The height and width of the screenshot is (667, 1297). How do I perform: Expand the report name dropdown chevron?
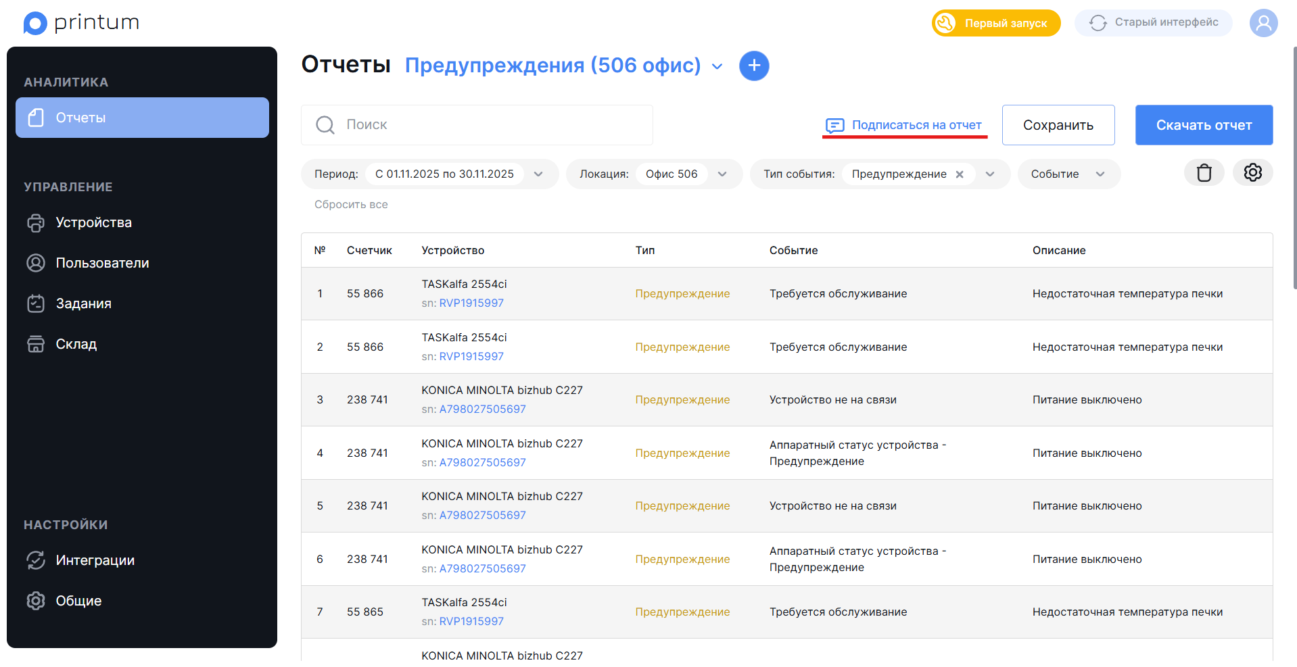point(717,66)
